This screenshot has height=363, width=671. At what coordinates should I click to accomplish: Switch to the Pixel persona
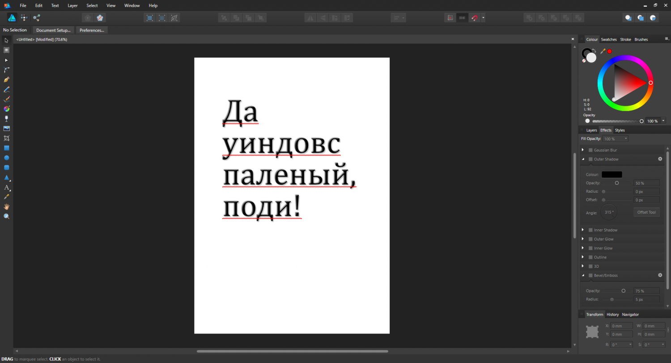point(24,18)
